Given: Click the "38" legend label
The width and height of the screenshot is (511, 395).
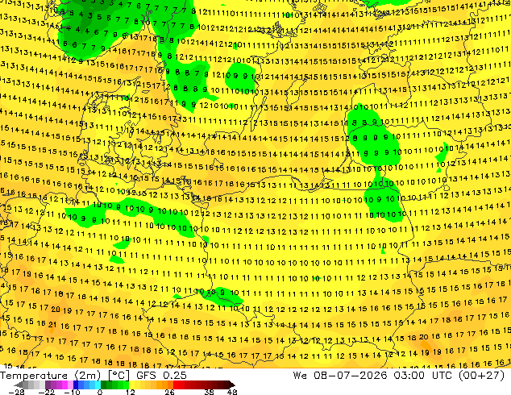Looking at the screenshot, I should (x=210, y=392).
